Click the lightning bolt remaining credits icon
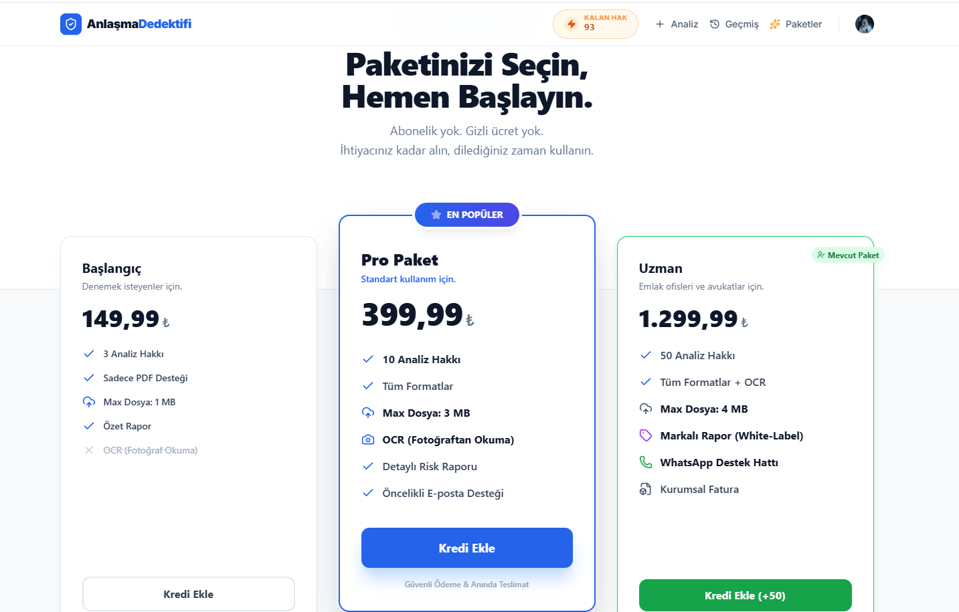The height and width of the screenshot is (612, 959). [x=572, y=24]
